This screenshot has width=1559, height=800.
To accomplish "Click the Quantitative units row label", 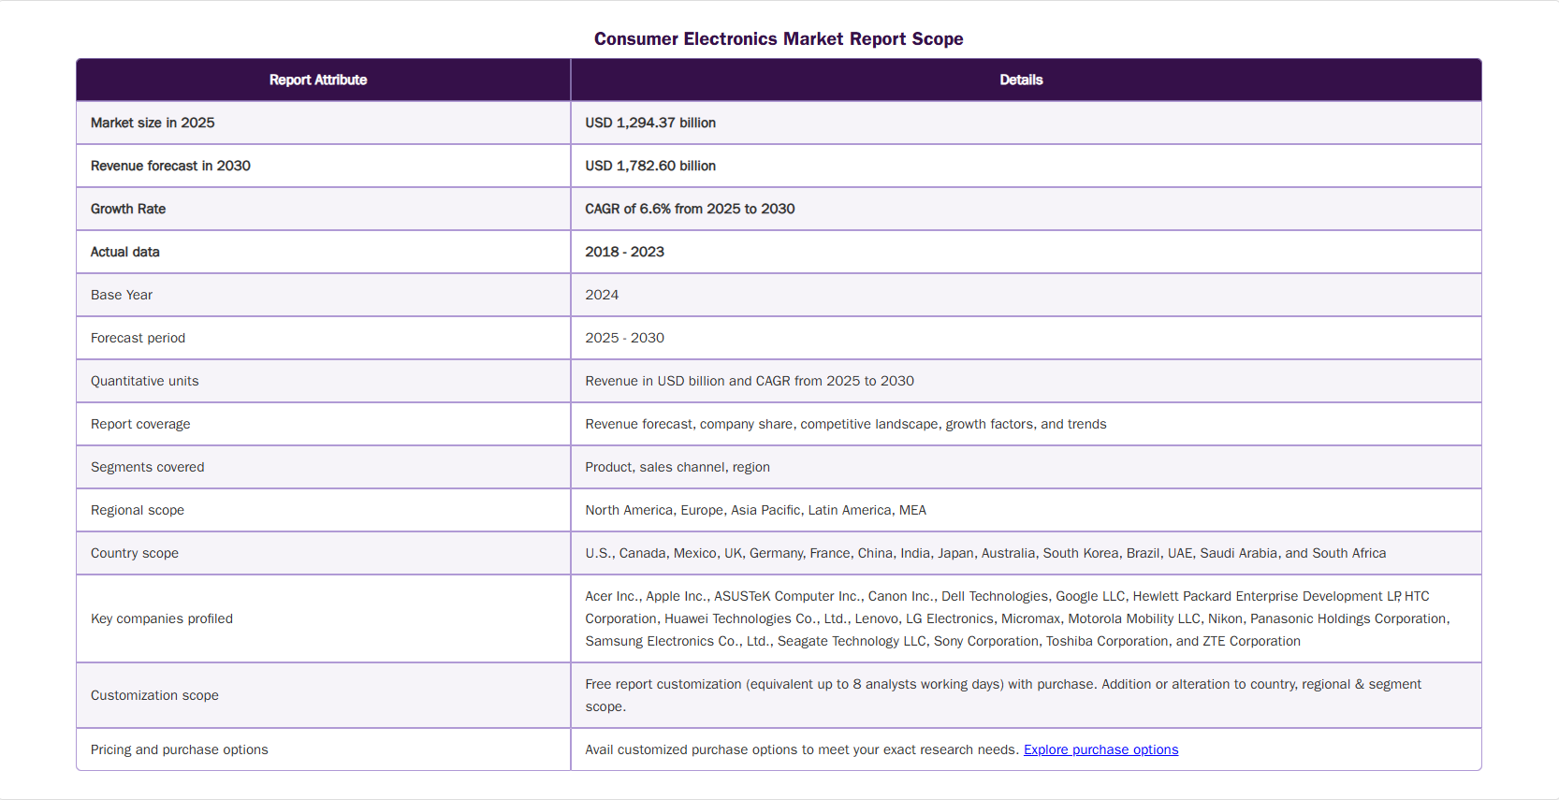I will pyautogui.click(x=145, y=381).
